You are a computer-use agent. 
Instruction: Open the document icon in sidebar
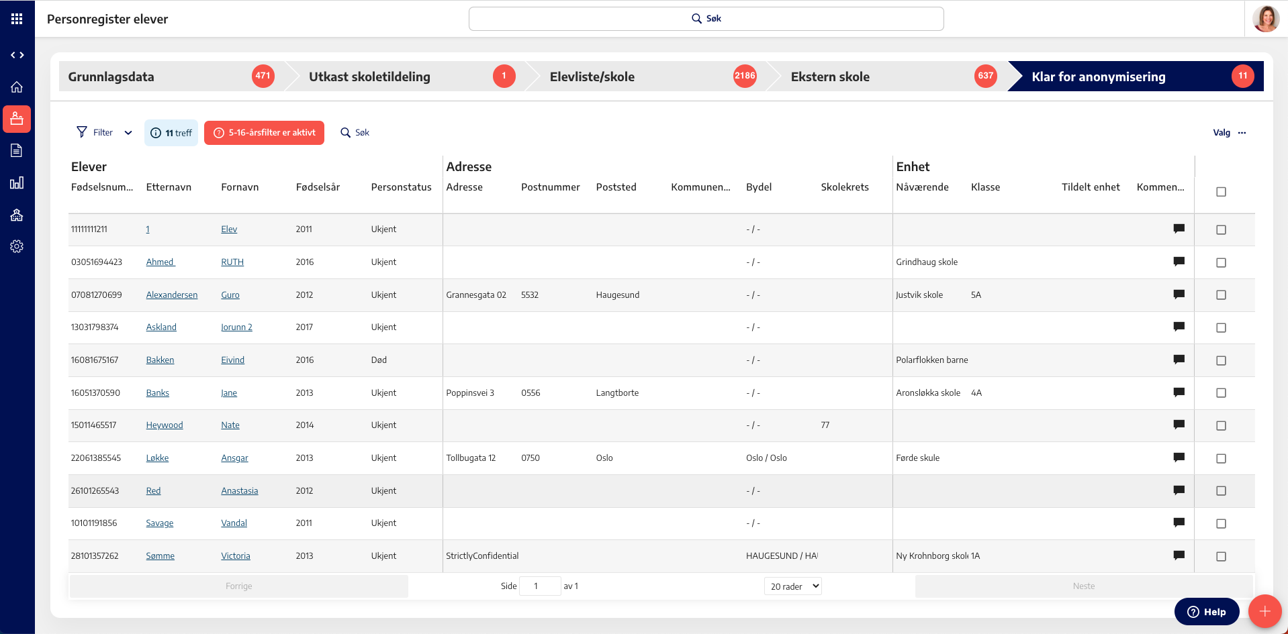17,150
